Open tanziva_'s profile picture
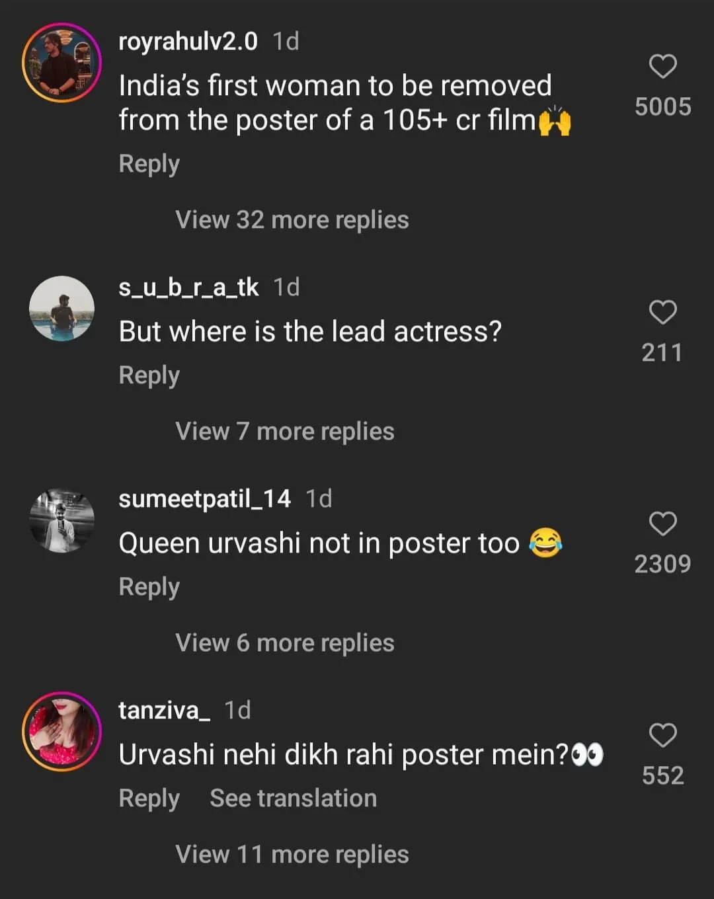The height and width of the screenshot is (899, 714). tap(61, 731)
